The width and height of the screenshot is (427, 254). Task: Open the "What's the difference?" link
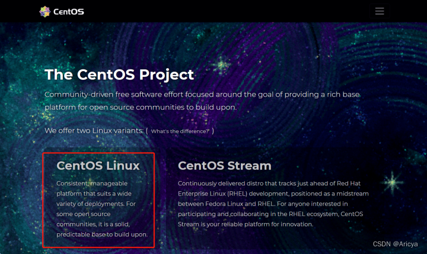[x=180, y=131]
